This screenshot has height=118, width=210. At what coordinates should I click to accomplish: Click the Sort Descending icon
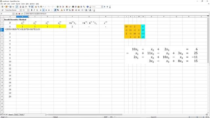coord(63,7)
